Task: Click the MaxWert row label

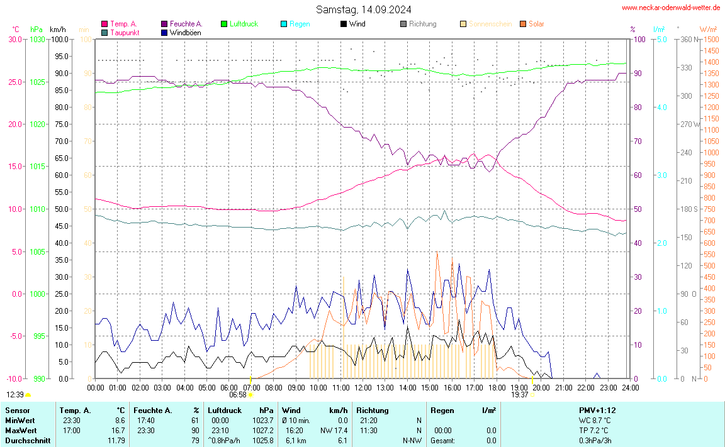Action: 19,430
